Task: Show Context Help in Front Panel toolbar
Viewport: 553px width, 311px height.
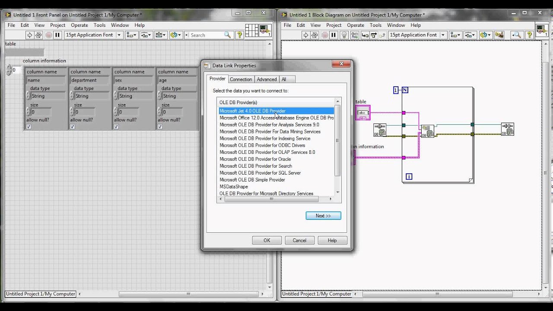Action: 239,35
